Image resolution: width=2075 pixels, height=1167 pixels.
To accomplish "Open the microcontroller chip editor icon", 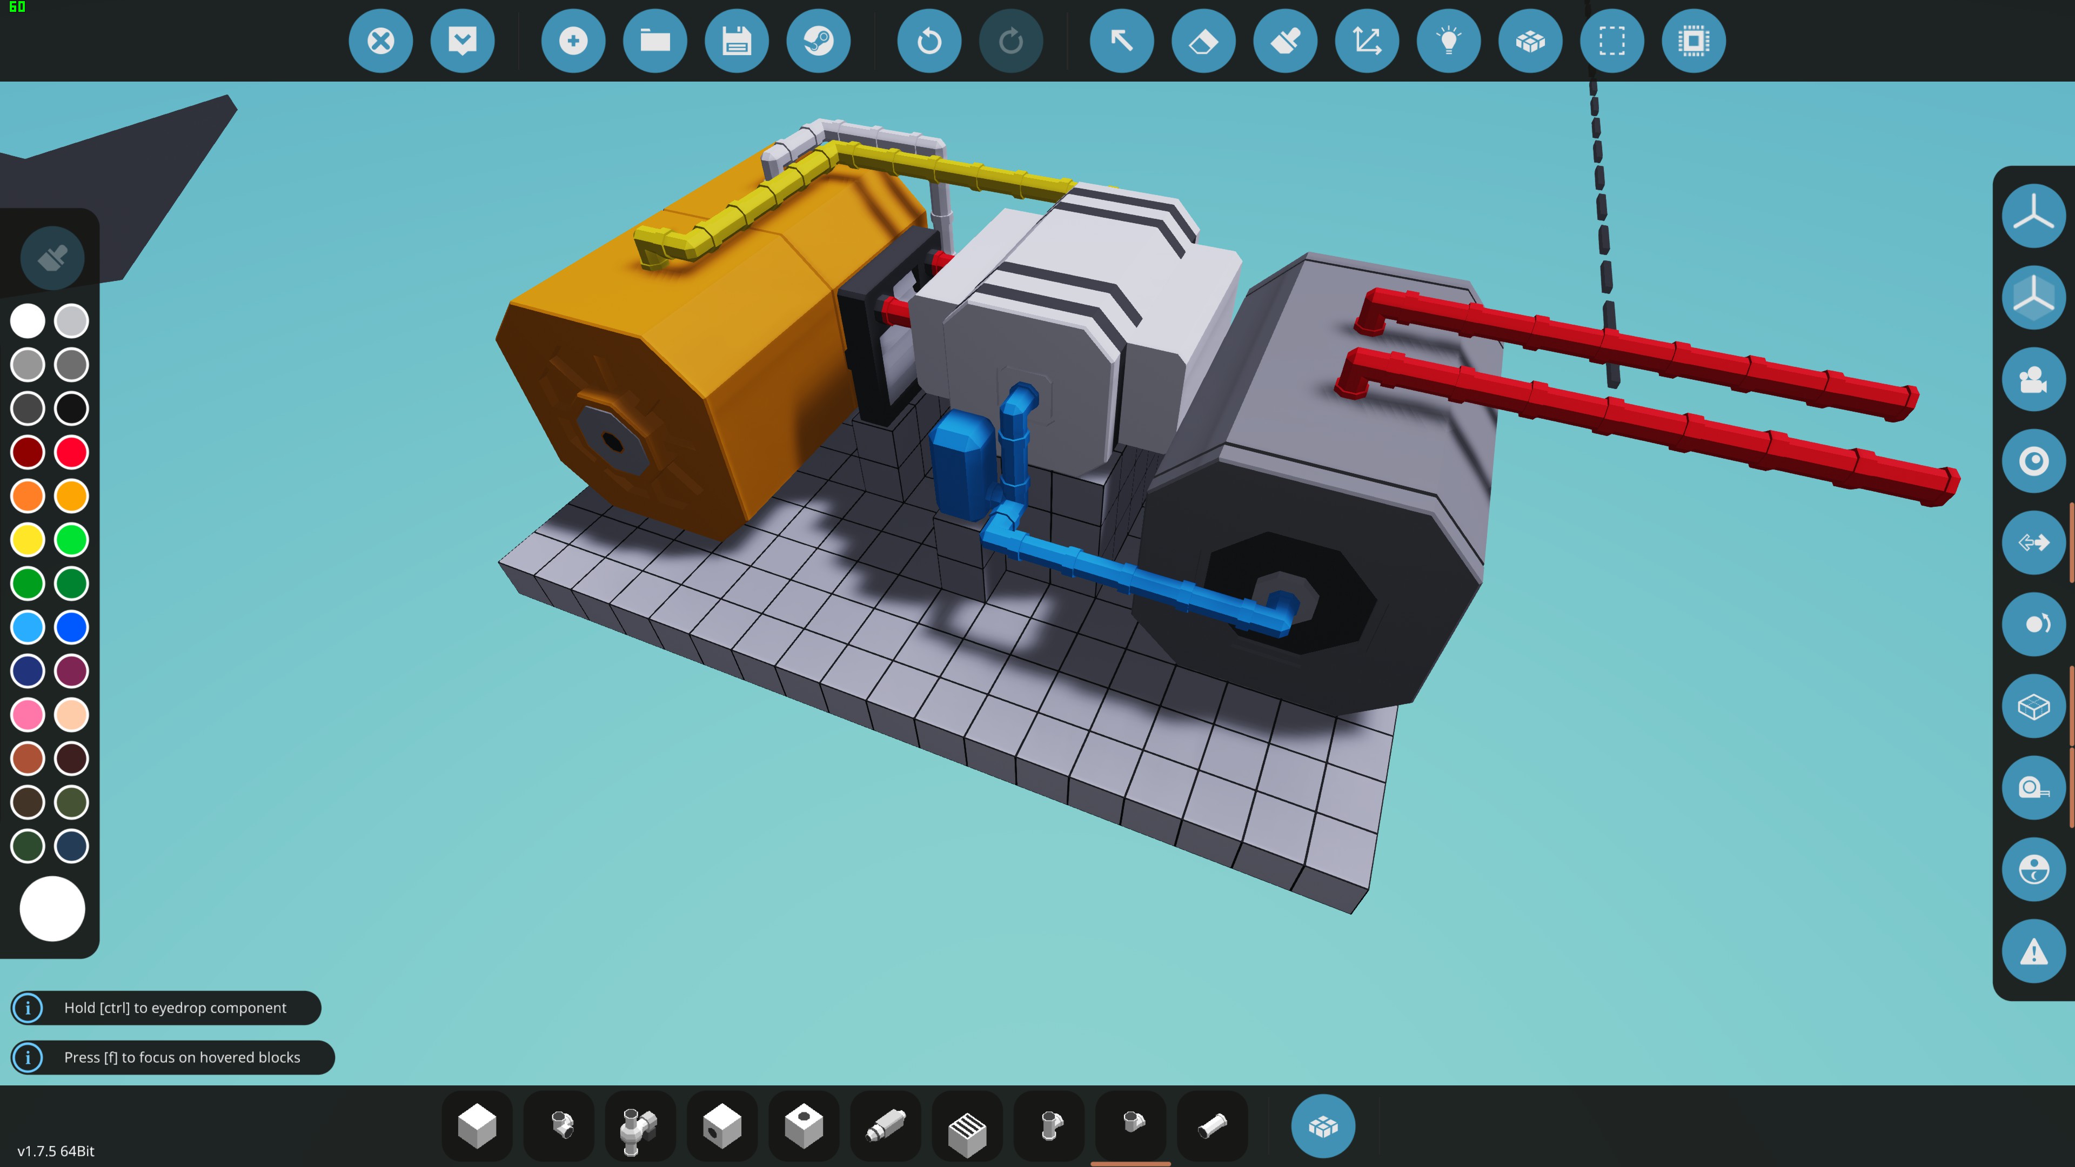I will 1693,41.
